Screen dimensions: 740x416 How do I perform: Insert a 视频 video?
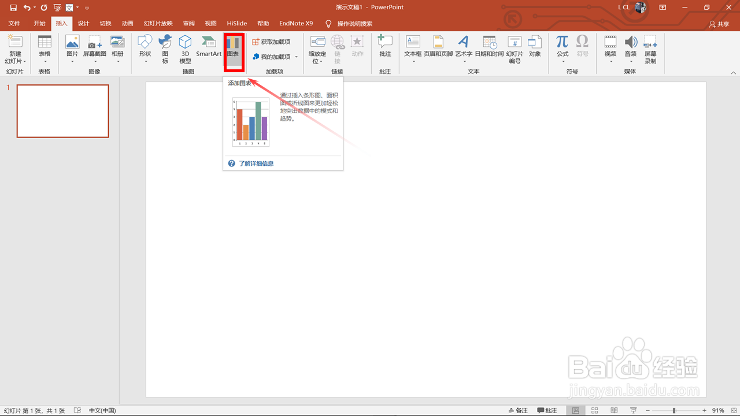pyautogui.click(x=610, y=49)
